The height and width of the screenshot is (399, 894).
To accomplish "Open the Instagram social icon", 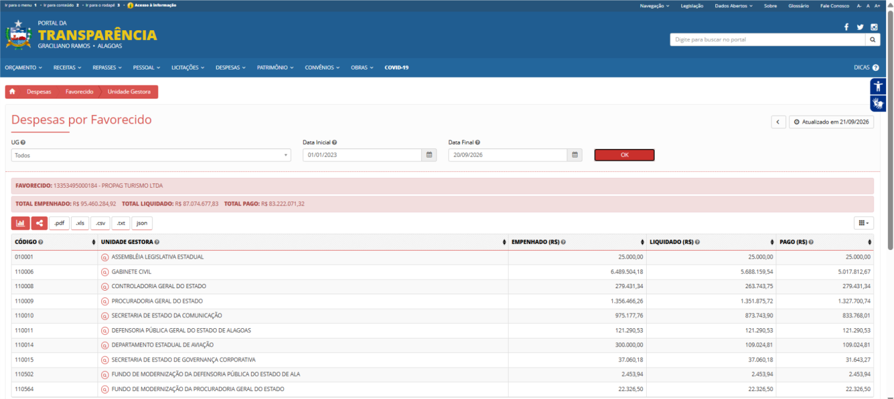I will pyautogui.click(x=874, y=27).
